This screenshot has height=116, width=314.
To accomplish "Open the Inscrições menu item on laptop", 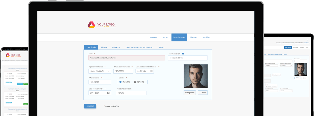I will (x=206, y=37).
